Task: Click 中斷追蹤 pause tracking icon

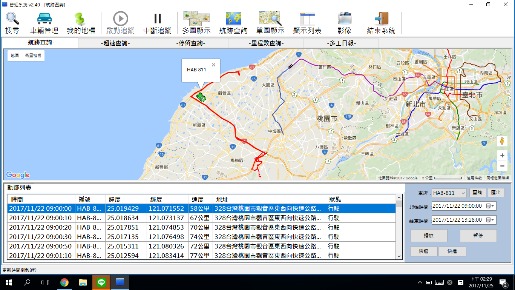Action: 158,19
